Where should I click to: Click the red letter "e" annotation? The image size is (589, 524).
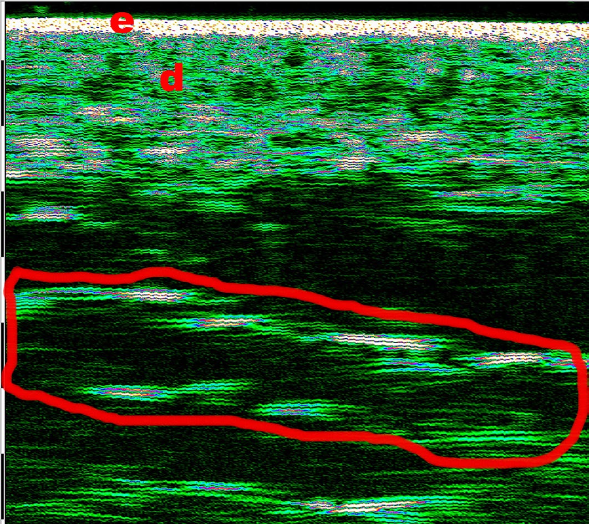[121, 22]
